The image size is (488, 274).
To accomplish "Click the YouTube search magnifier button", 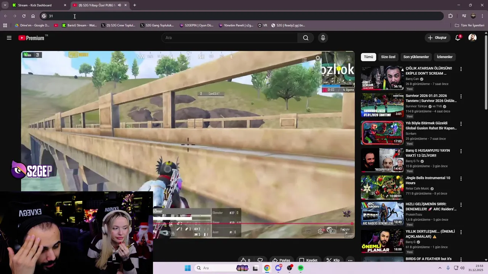I will tap(306, 38).
